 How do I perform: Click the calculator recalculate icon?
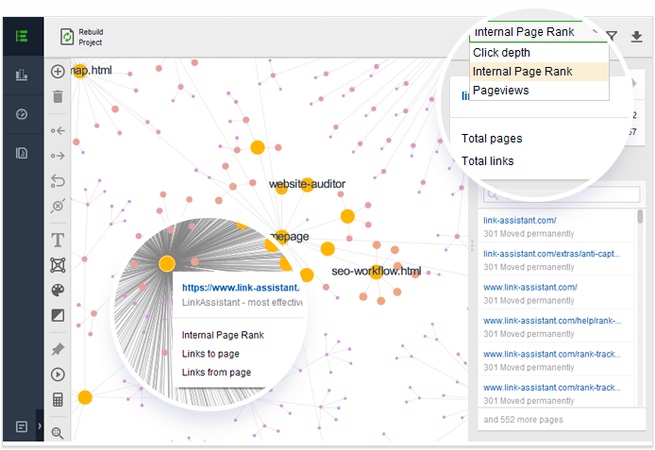click(x=58, y=399)
